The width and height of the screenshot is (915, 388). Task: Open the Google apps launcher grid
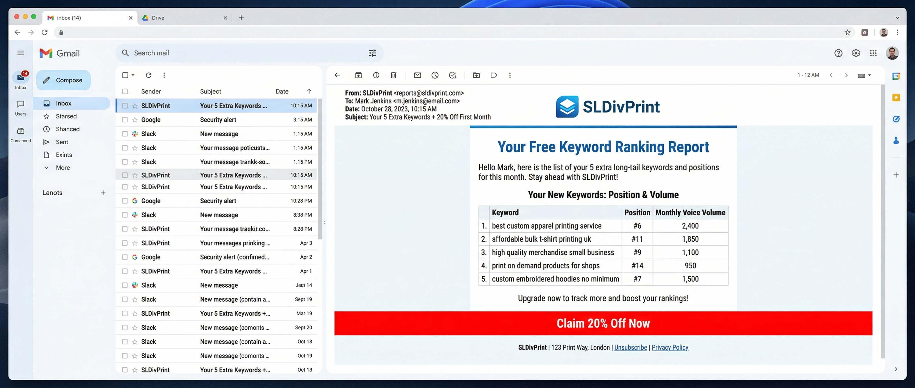pos(873,53)
